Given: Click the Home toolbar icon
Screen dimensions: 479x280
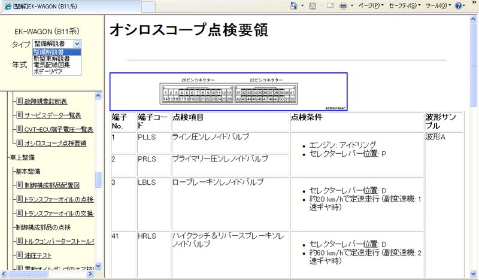Looking at the screenshot, I should pyautogui.click(x=293, y=5).
